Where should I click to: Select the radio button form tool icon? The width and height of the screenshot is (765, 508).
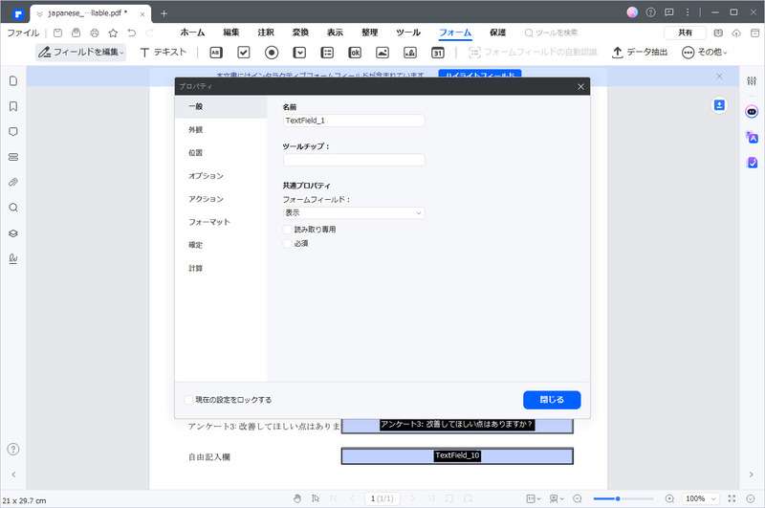pyautogui.click(x=272, y=53)
